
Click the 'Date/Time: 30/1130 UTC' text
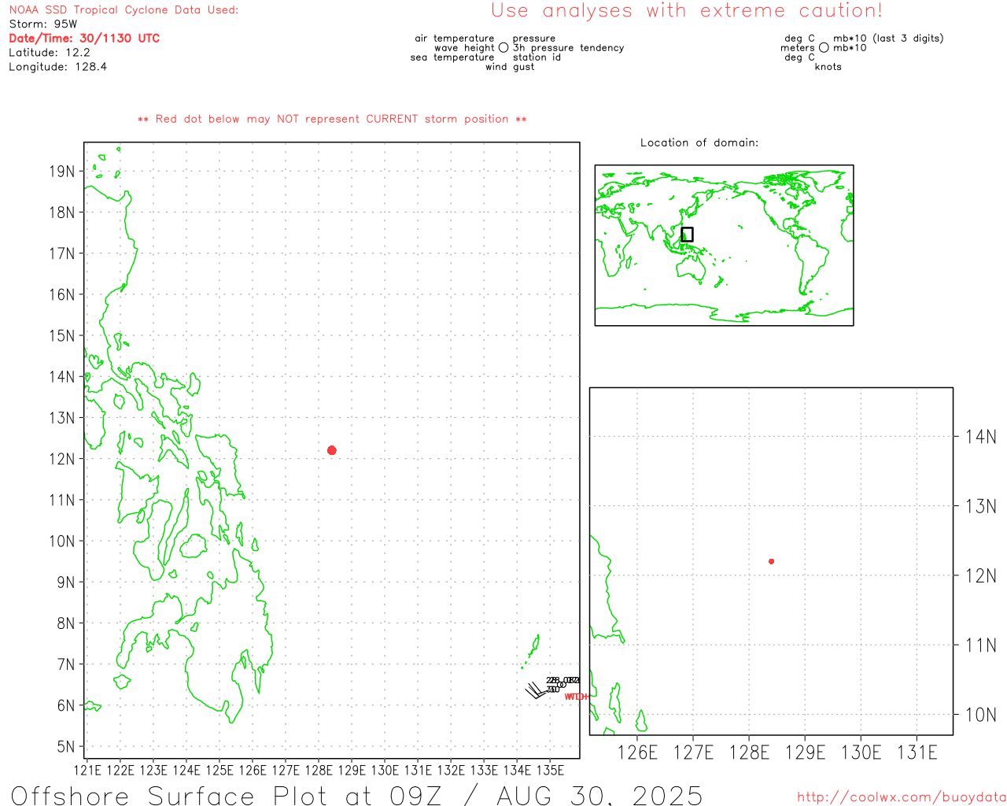pyautogui.click(x=84, y=39)
